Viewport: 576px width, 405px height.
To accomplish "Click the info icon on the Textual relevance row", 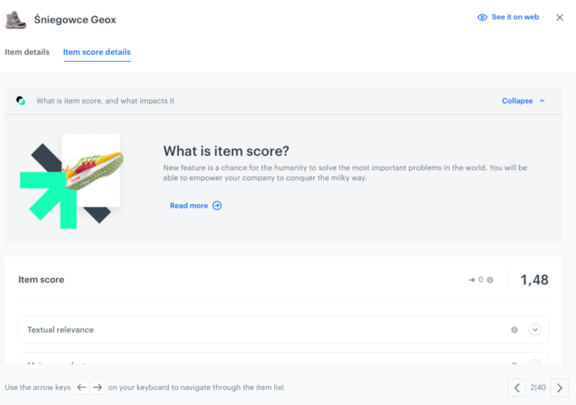I will (515, 330).
